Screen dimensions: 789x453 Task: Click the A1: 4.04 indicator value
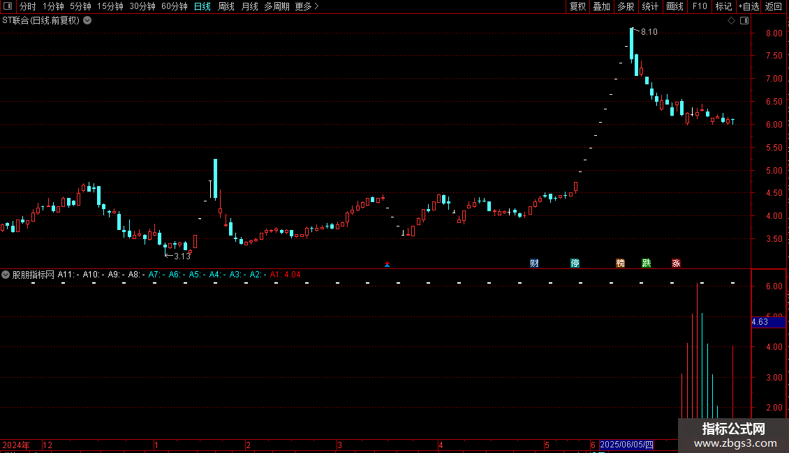[x=285, y=275]
